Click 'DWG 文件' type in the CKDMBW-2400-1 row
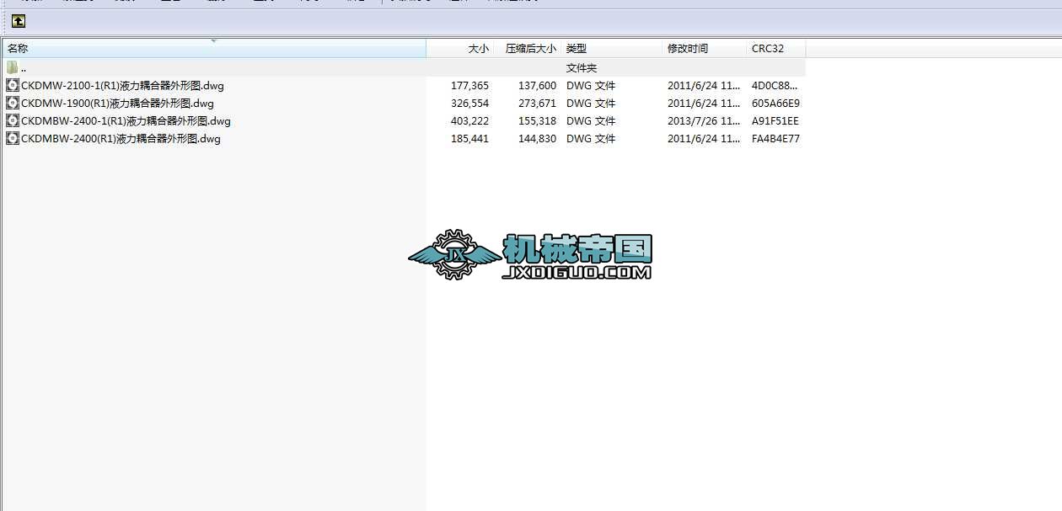Viewport: 1062px width, 511px height. point(591,120)
